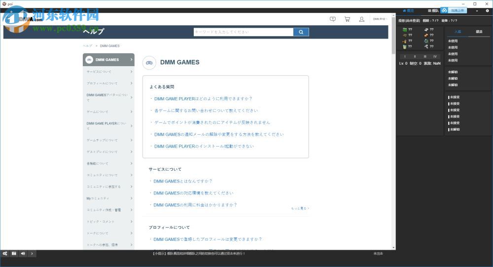The image size is (493, 267).
Task: Open link about points consumed but item missing
Action: click(212, 122)
